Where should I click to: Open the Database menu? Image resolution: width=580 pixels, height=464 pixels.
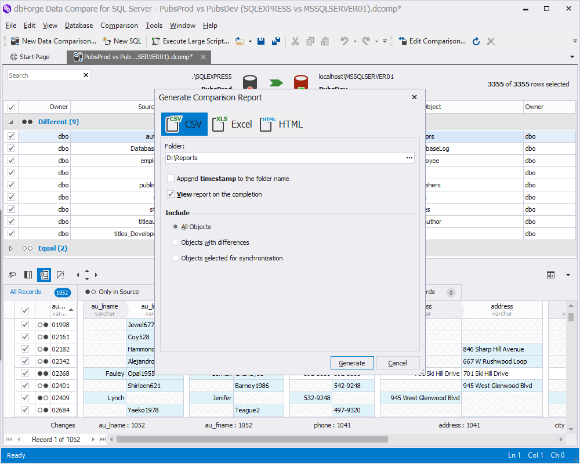coord(79,25)
